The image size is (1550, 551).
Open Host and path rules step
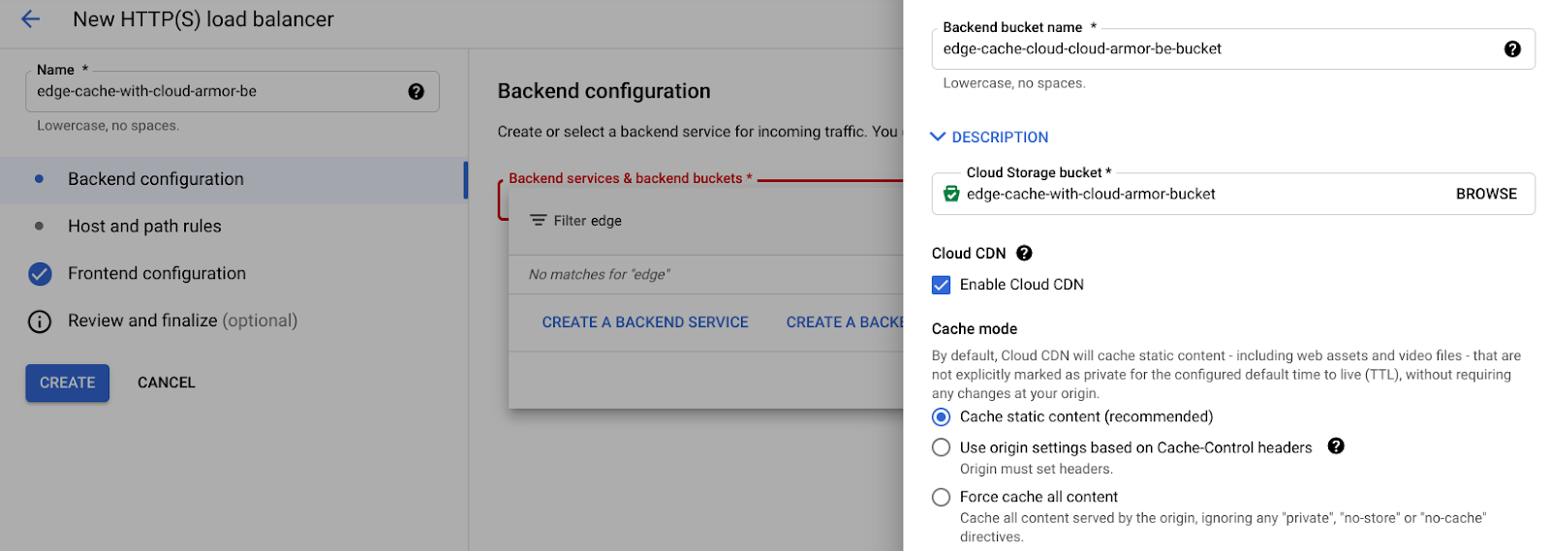144,227
